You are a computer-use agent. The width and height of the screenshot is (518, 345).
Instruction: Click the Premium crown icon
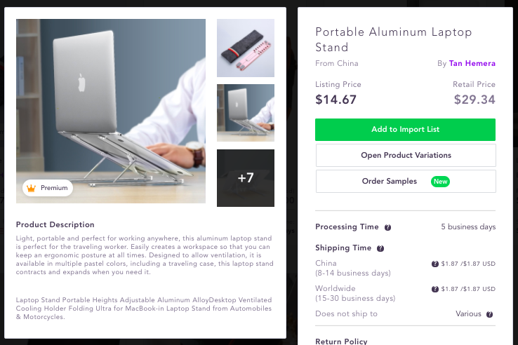tap(30, 188)
